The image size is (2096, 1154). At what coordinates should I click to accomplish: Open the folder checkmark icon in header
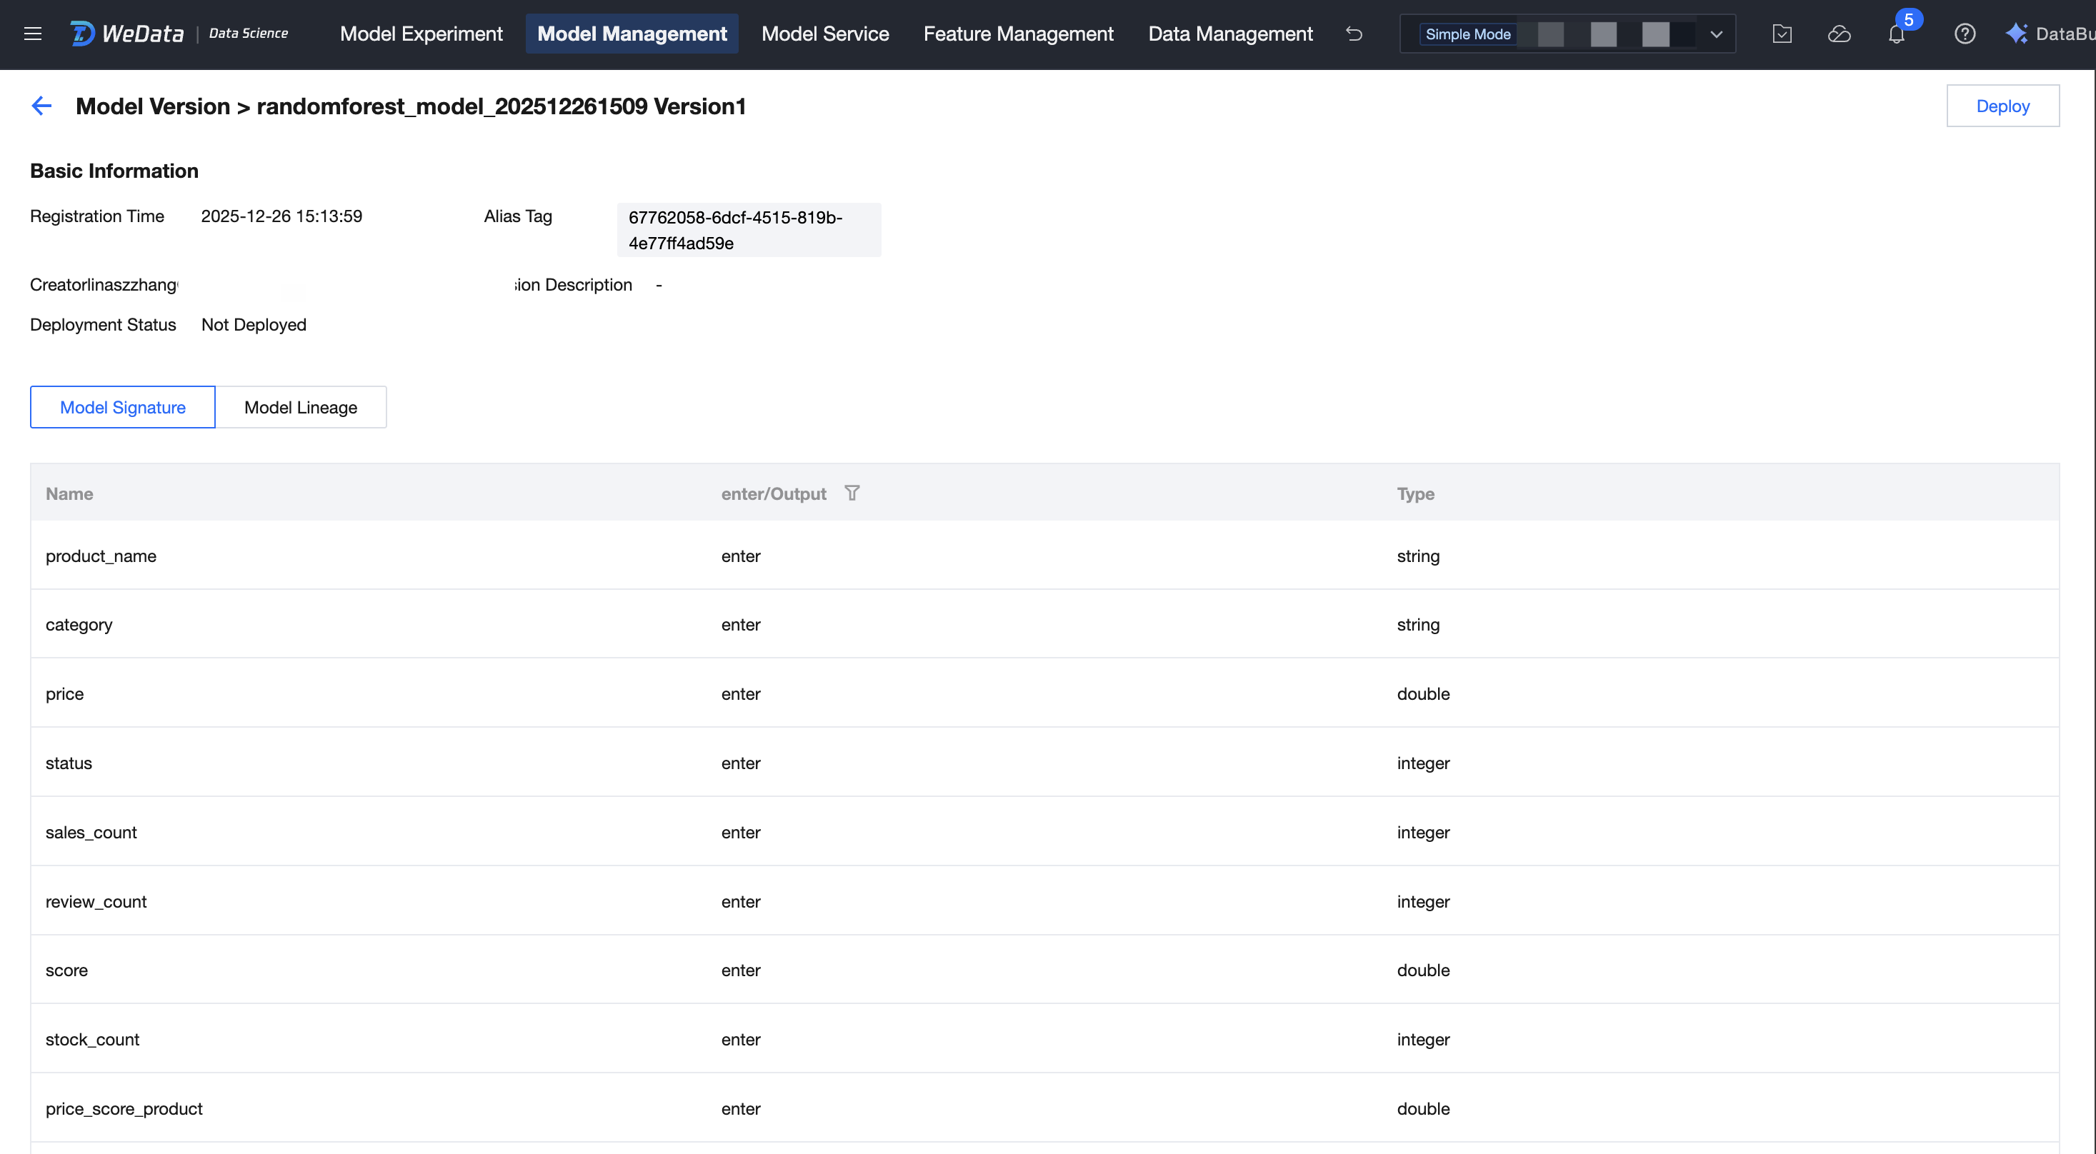pos(1782,34)
